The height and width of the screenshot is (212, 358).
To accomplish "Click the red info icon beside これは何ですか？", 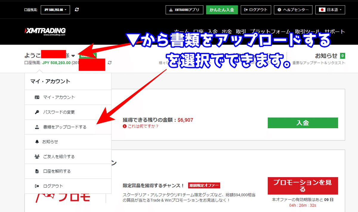I will [x=125, y=126].
